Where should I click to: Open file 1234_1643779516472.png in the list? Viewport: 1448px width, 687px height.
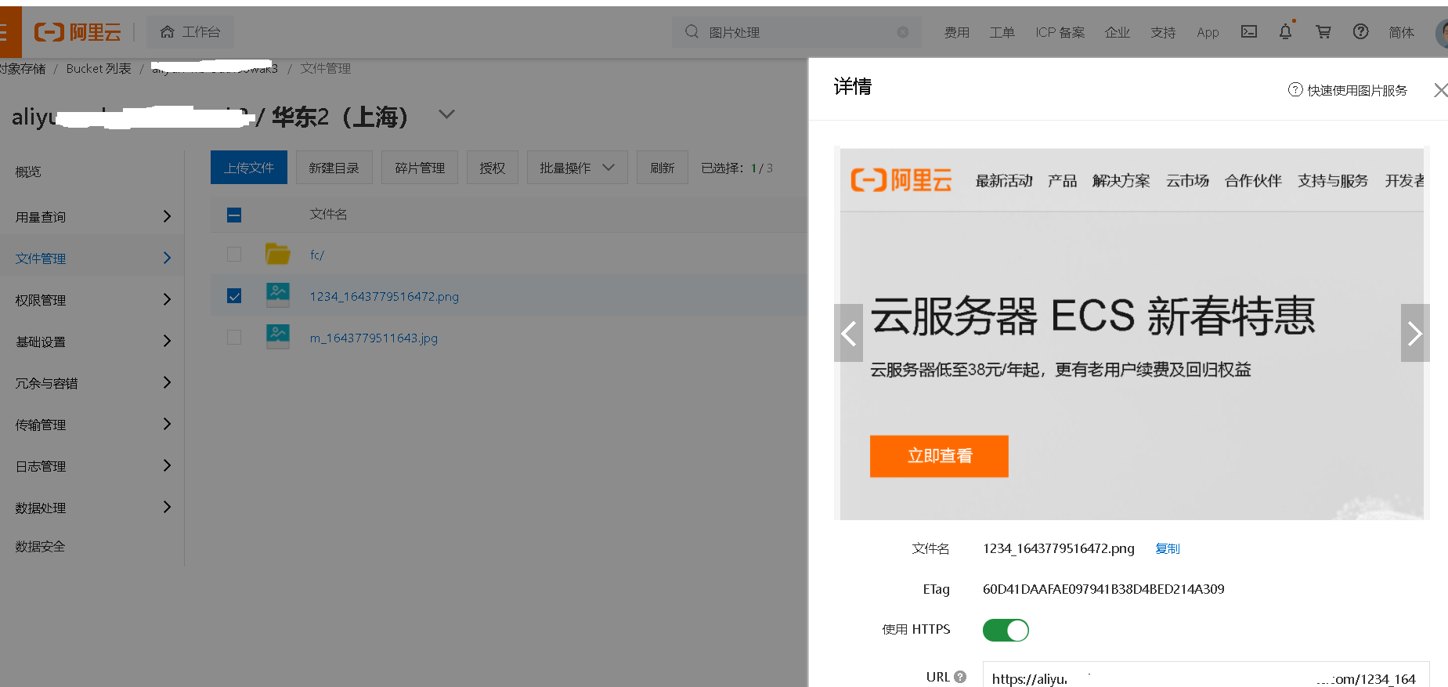pos(385,297)
